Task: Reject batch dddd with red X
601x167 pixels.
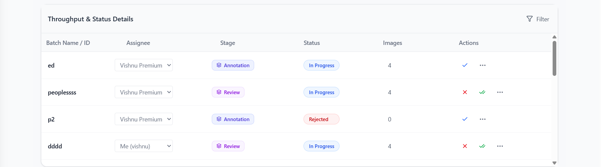Action: [x=465, y=146]
